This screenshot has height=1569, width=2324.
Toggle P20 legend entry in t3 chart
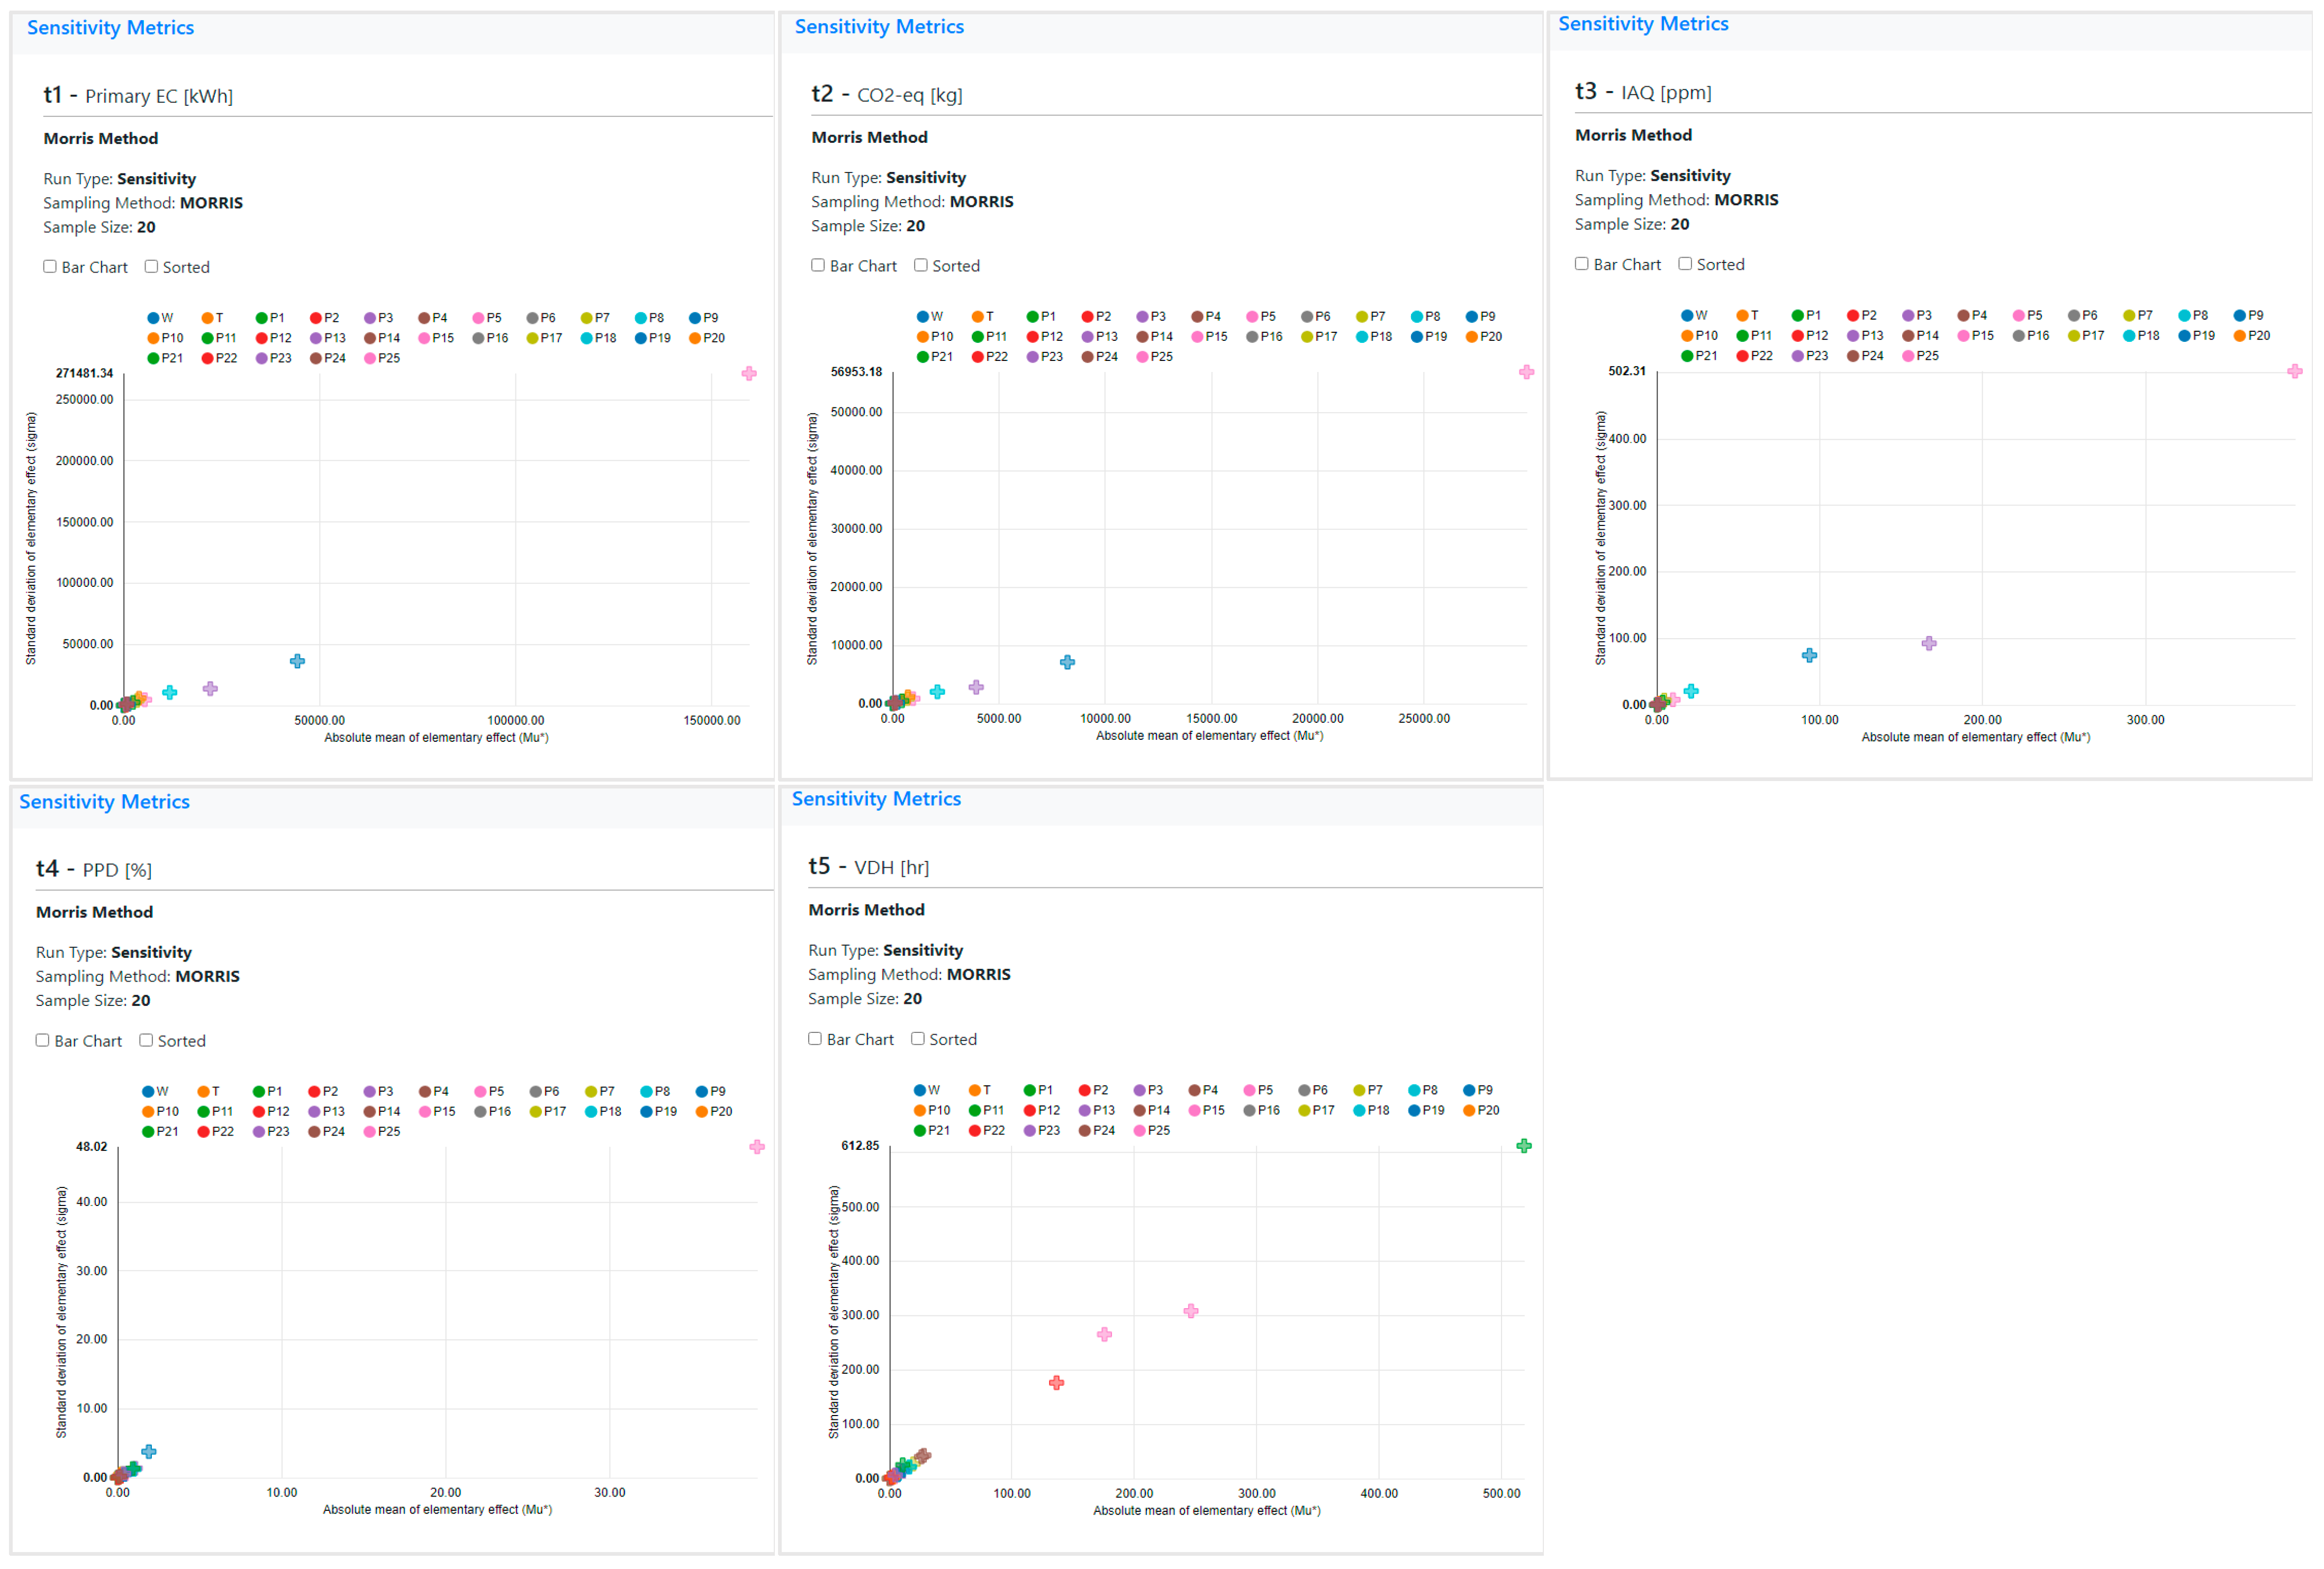(x=2240, y=336)
